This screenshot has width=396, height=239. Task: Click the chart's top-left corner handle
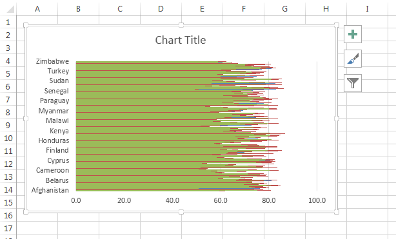click(x=26, y=25)
